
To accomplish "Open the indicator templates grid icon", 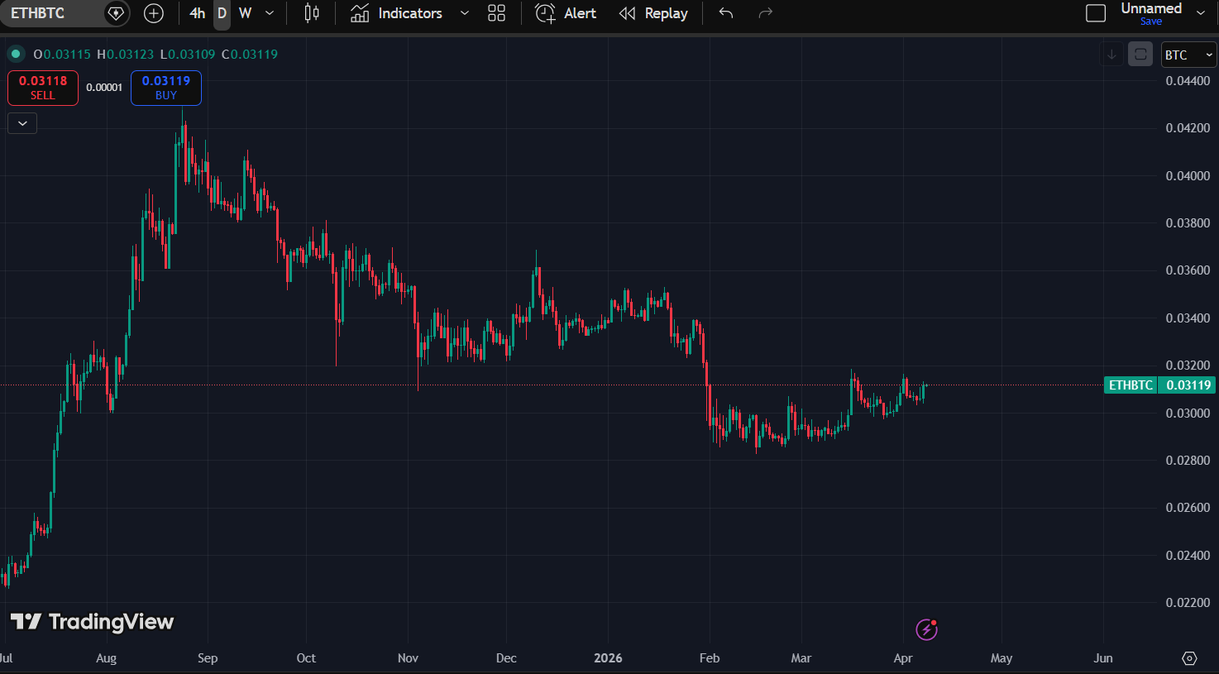I will (496, 13).
